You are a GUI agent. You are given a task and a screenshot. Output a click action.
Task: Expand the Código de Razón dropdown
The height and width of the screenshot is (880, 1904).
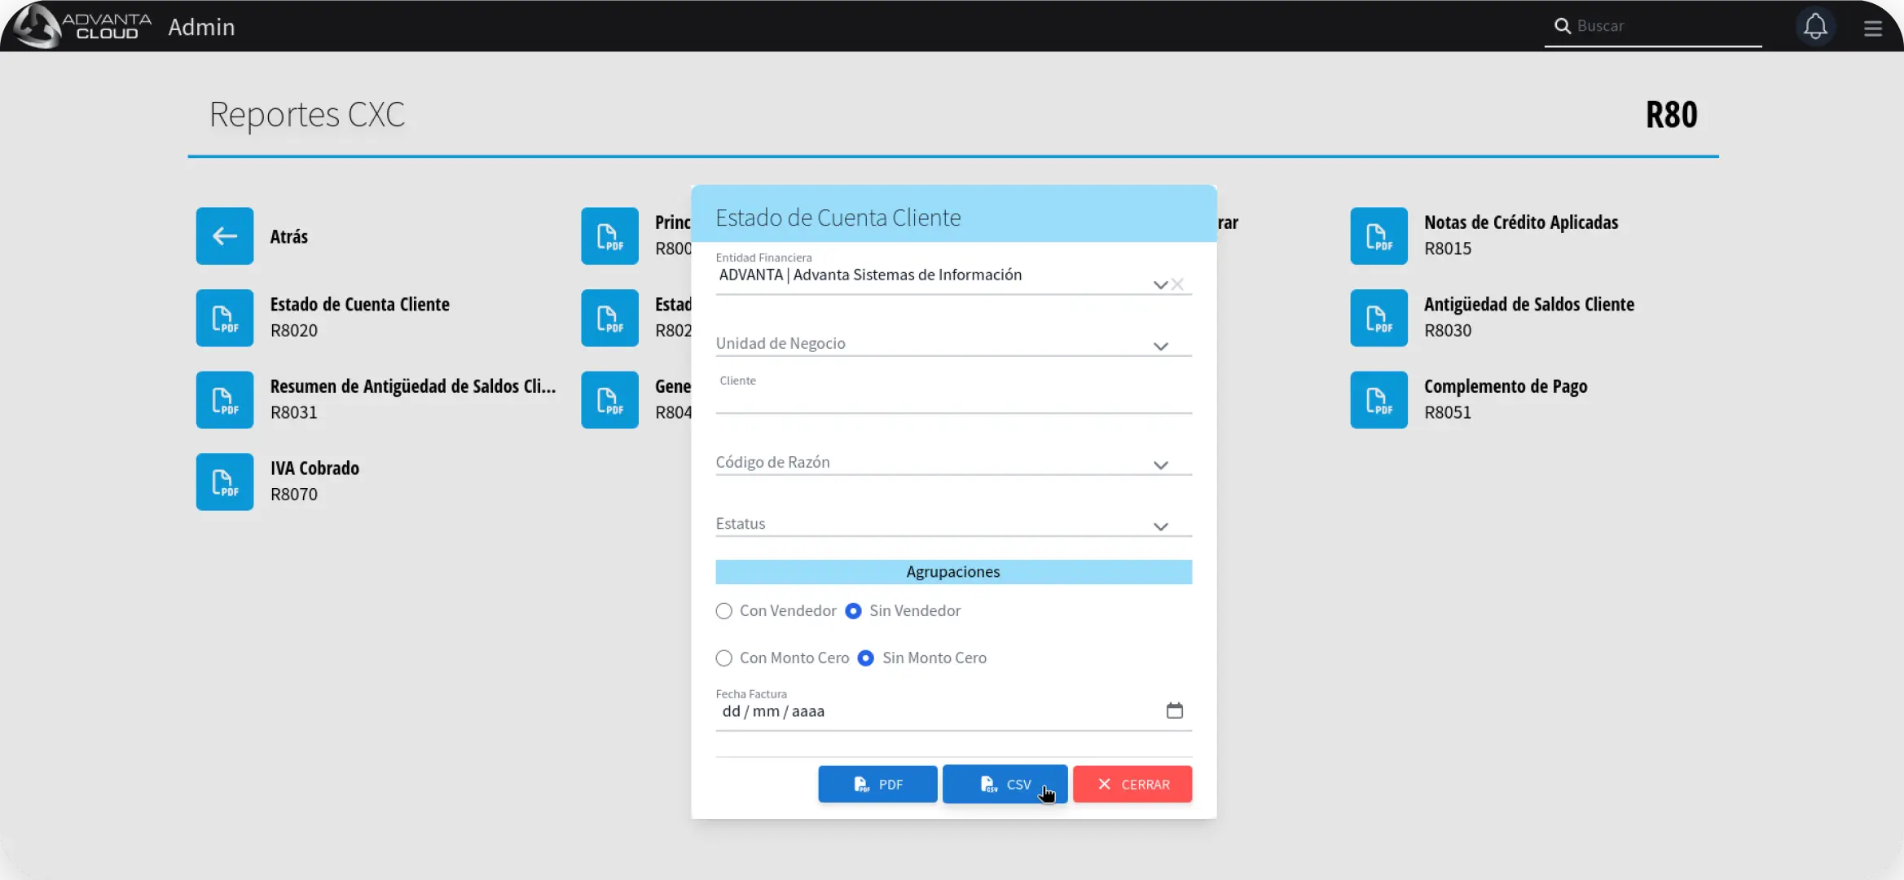pos(1160,465)
